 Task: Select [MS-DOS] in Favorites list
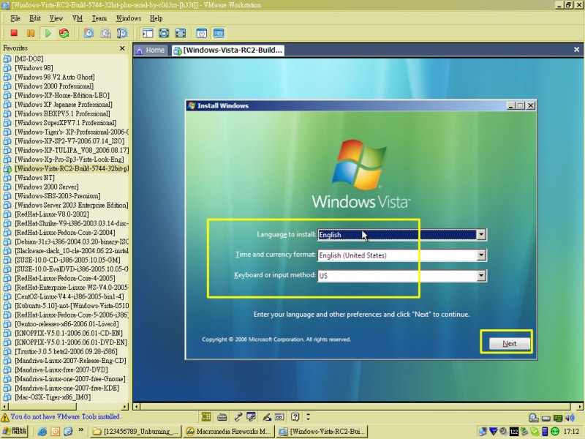pos(29,59)
